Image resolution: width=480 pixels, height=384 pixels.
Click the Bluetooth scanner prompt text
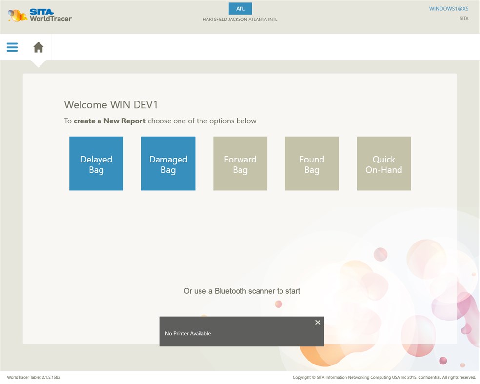241,291
